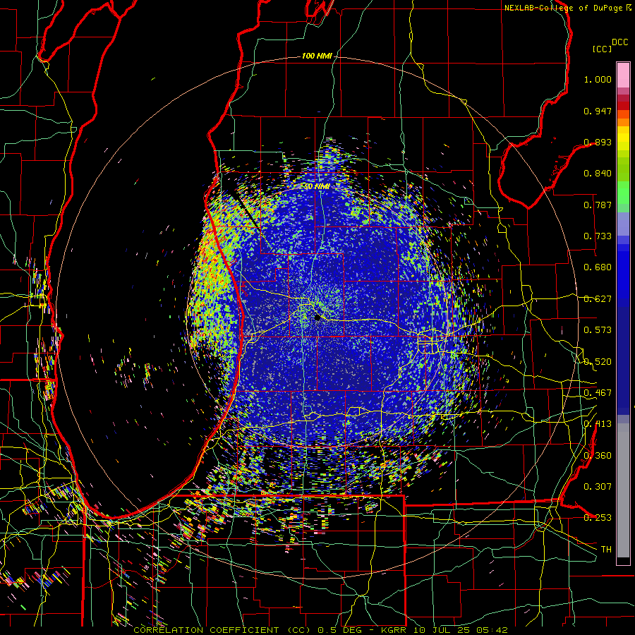Select the 1.000 scale value
This screenshot has height=635, width=635.
598,79
